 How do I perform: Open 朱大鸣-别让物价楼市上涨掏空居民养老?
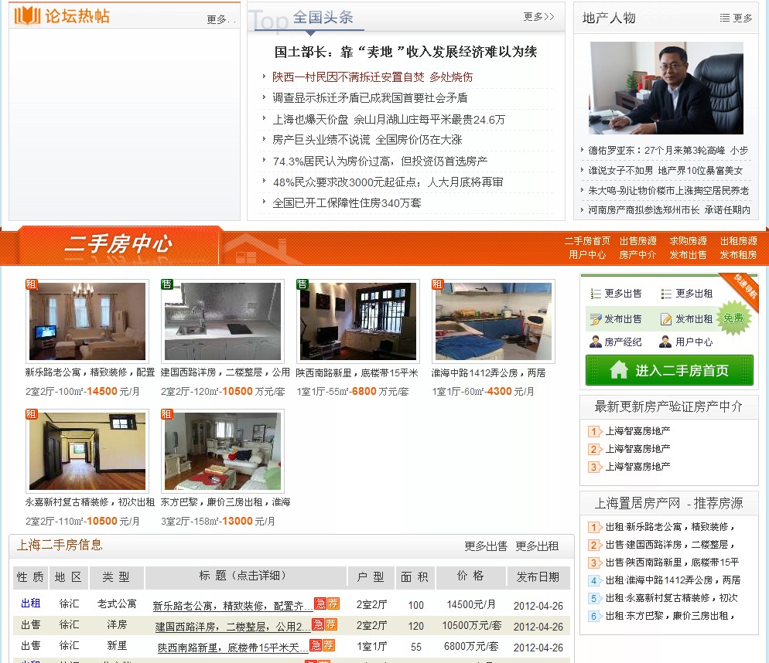tap(668, 191)
